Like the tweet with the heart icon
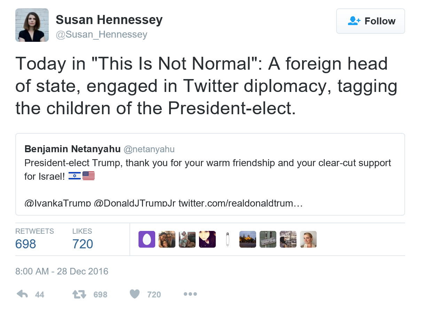Viewport: 427px width, 318px height. tap(135, 294)
